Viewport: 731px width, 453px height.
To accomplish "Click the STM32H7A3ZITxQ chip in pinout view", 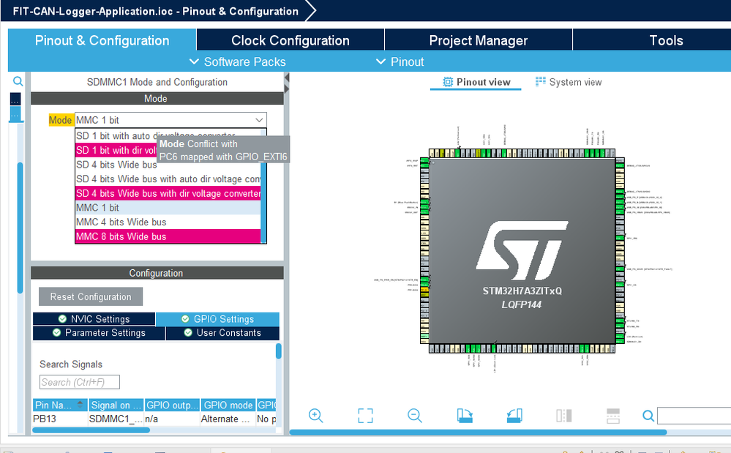I will click(x=522, y=251).
